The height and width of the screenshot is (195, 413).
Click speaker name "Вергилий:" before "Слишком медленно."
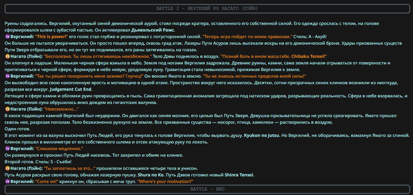point(22,149)
